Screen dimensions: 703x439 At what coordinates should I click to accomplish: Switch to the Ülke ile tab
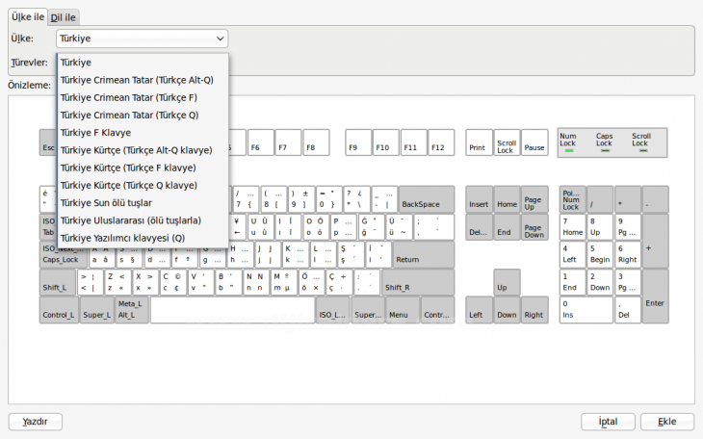[27, 16]
